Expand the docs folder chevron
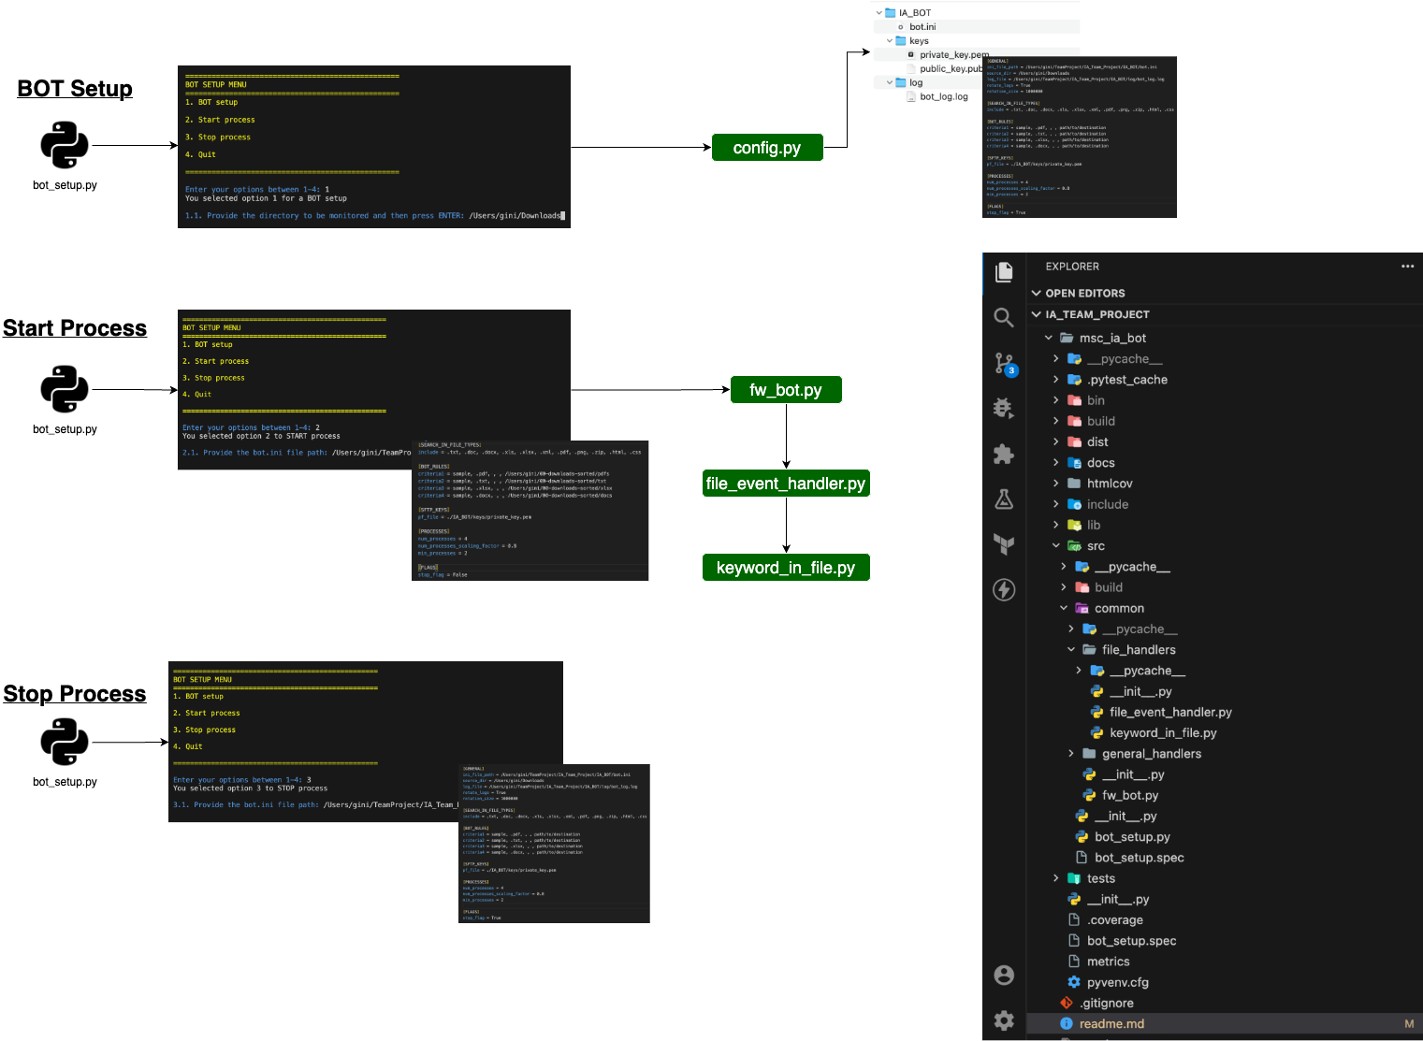This screenshot has width=1423, height=1041. (1056, 463)
